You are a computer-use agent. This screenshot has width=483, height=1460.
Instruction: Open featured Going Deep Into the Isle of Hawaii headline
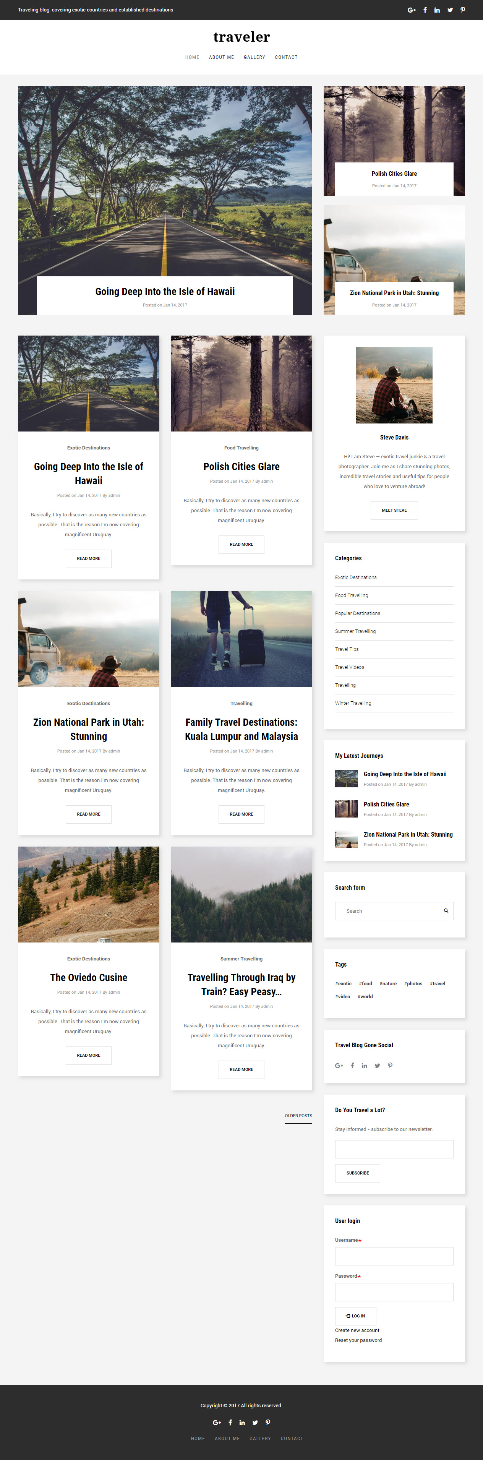point(165,291)
